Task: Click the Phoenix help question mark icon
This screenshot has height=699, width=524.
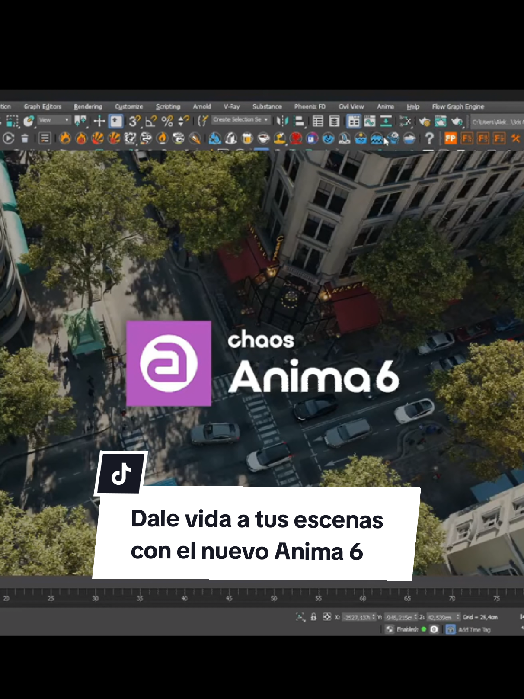Action: tap(429, 138)
